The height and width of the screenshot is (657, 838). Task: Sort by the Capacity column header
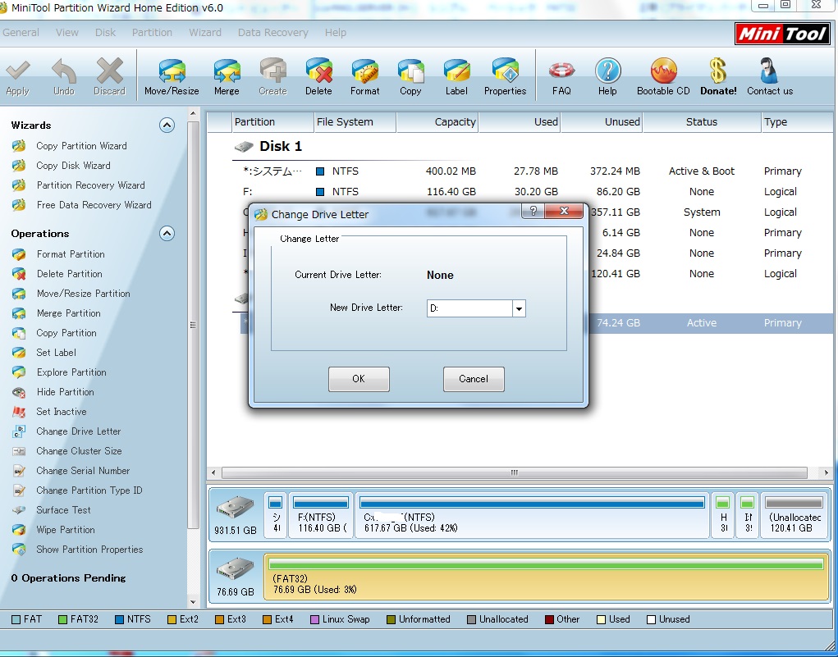437,122
